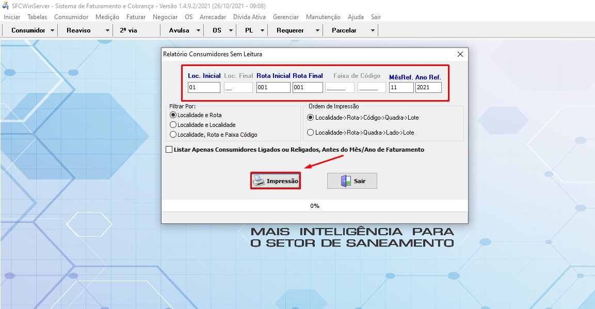Click the SFCWinServer application icon in the title bar
595x309 pixels.
click(x=5, y=5)
